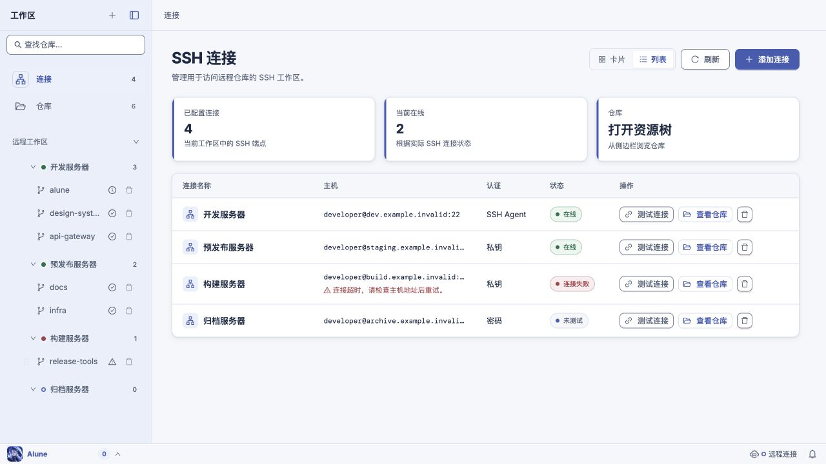826x464 pixels.
Task: Click the trash icon for design-syst...
Action: point(129,213)
